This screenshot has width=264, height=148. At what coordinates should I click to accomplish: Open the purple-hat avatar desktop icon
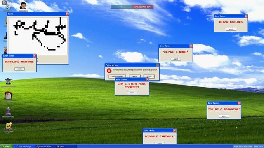[x=8, y=111]
